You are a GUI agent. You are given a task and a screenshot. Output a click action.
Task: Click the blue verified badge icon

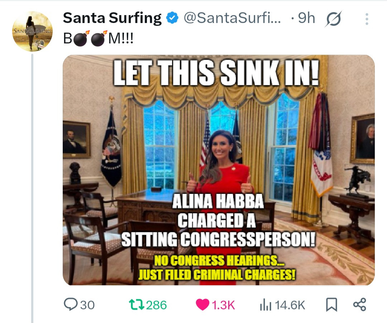tap(172, 18)
